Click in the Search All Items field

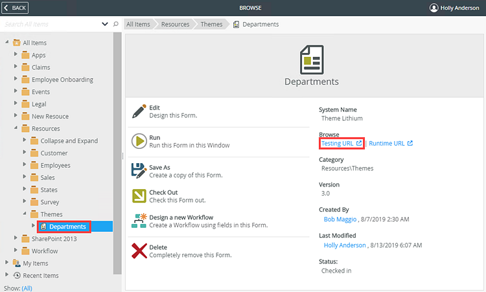pos(52,24)
